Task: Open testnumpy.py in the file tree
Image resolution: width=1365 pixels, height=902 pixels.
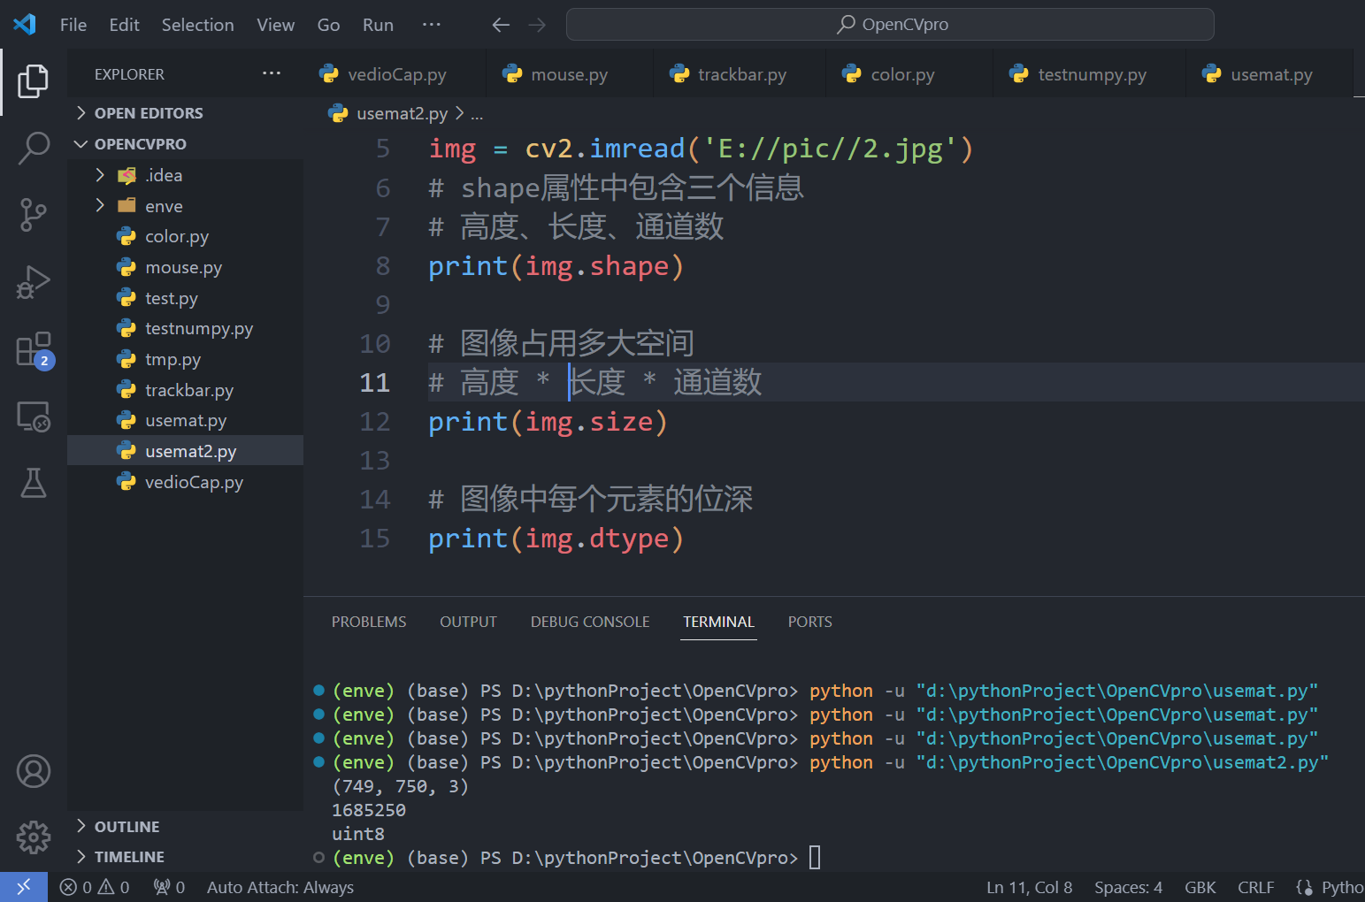Action: pyautogui.click(x=186, y=328)
